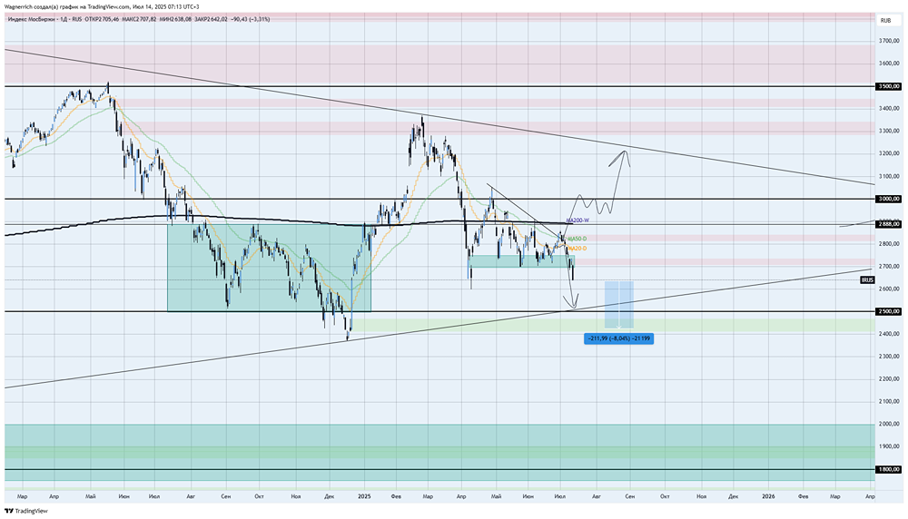The height and width of the screenshot is (519, 908).
Task: Click the Ноя label following 2025 on time axis
Action: point(701,496)
